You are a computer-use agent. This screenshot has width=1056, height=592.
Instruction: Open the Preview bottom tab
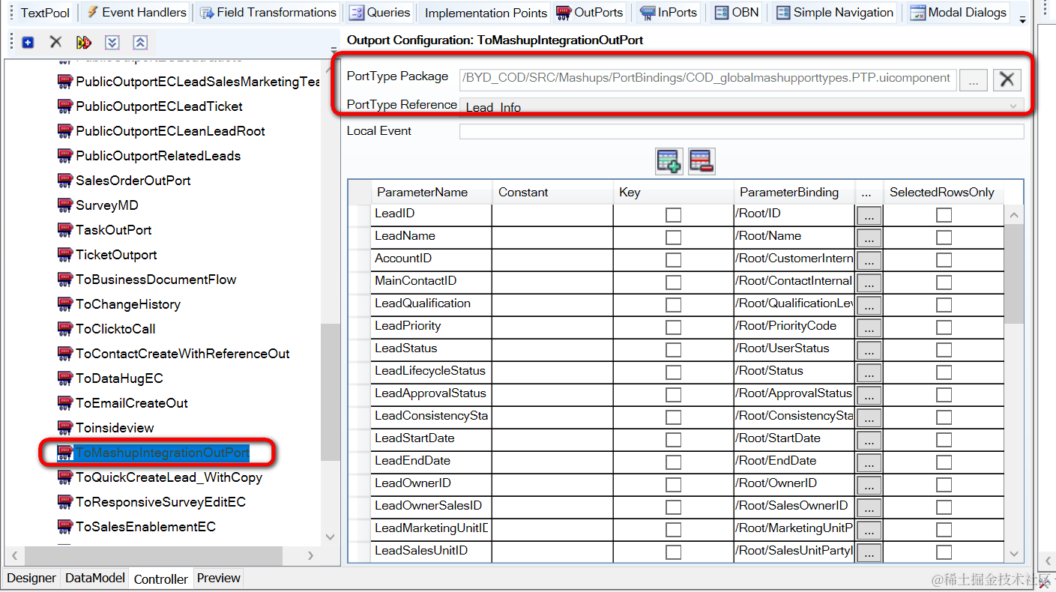click(x=219, y=578)
